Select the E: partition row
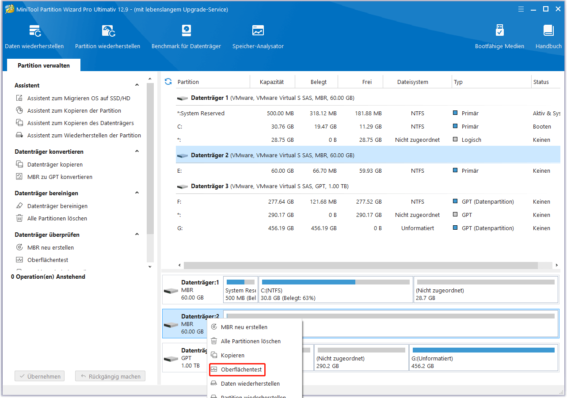 click(368, 171)
